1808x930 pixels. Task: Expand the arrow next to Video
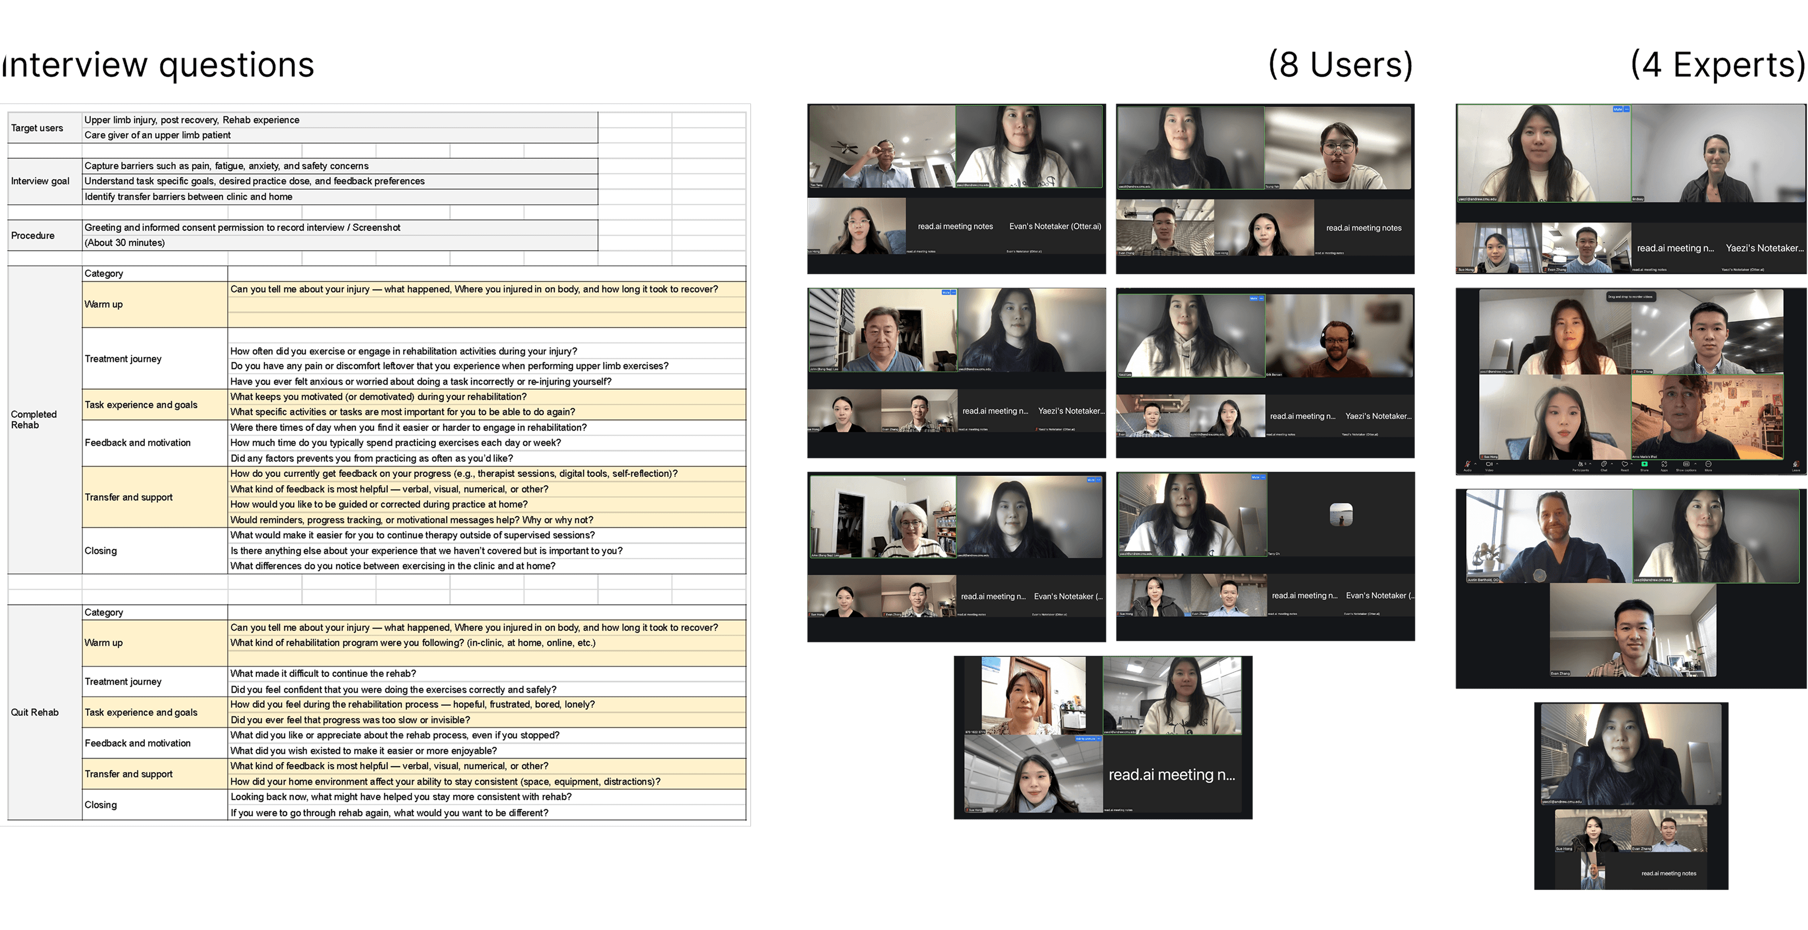click(x=1498, y=464)
